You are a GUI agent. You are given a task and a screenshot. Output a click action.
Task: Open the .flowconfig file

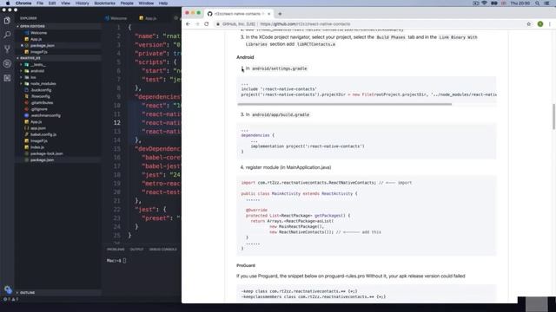pos(40,96)
